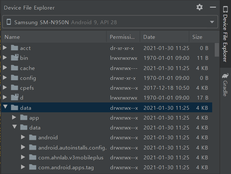Expand the cpefs folder
This screenshot has width=231, height=174.
point(5,87)
